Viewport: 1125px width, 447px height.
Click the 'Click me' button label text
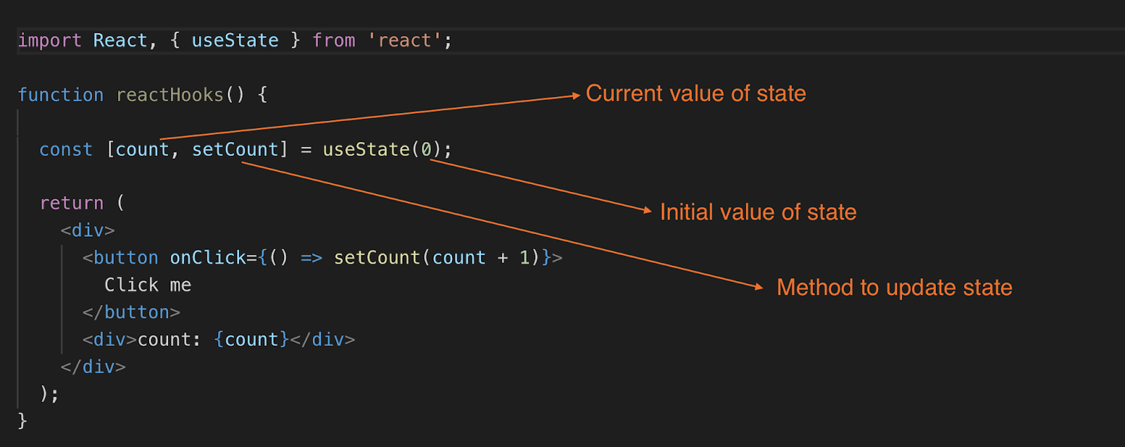pos(148,285)
